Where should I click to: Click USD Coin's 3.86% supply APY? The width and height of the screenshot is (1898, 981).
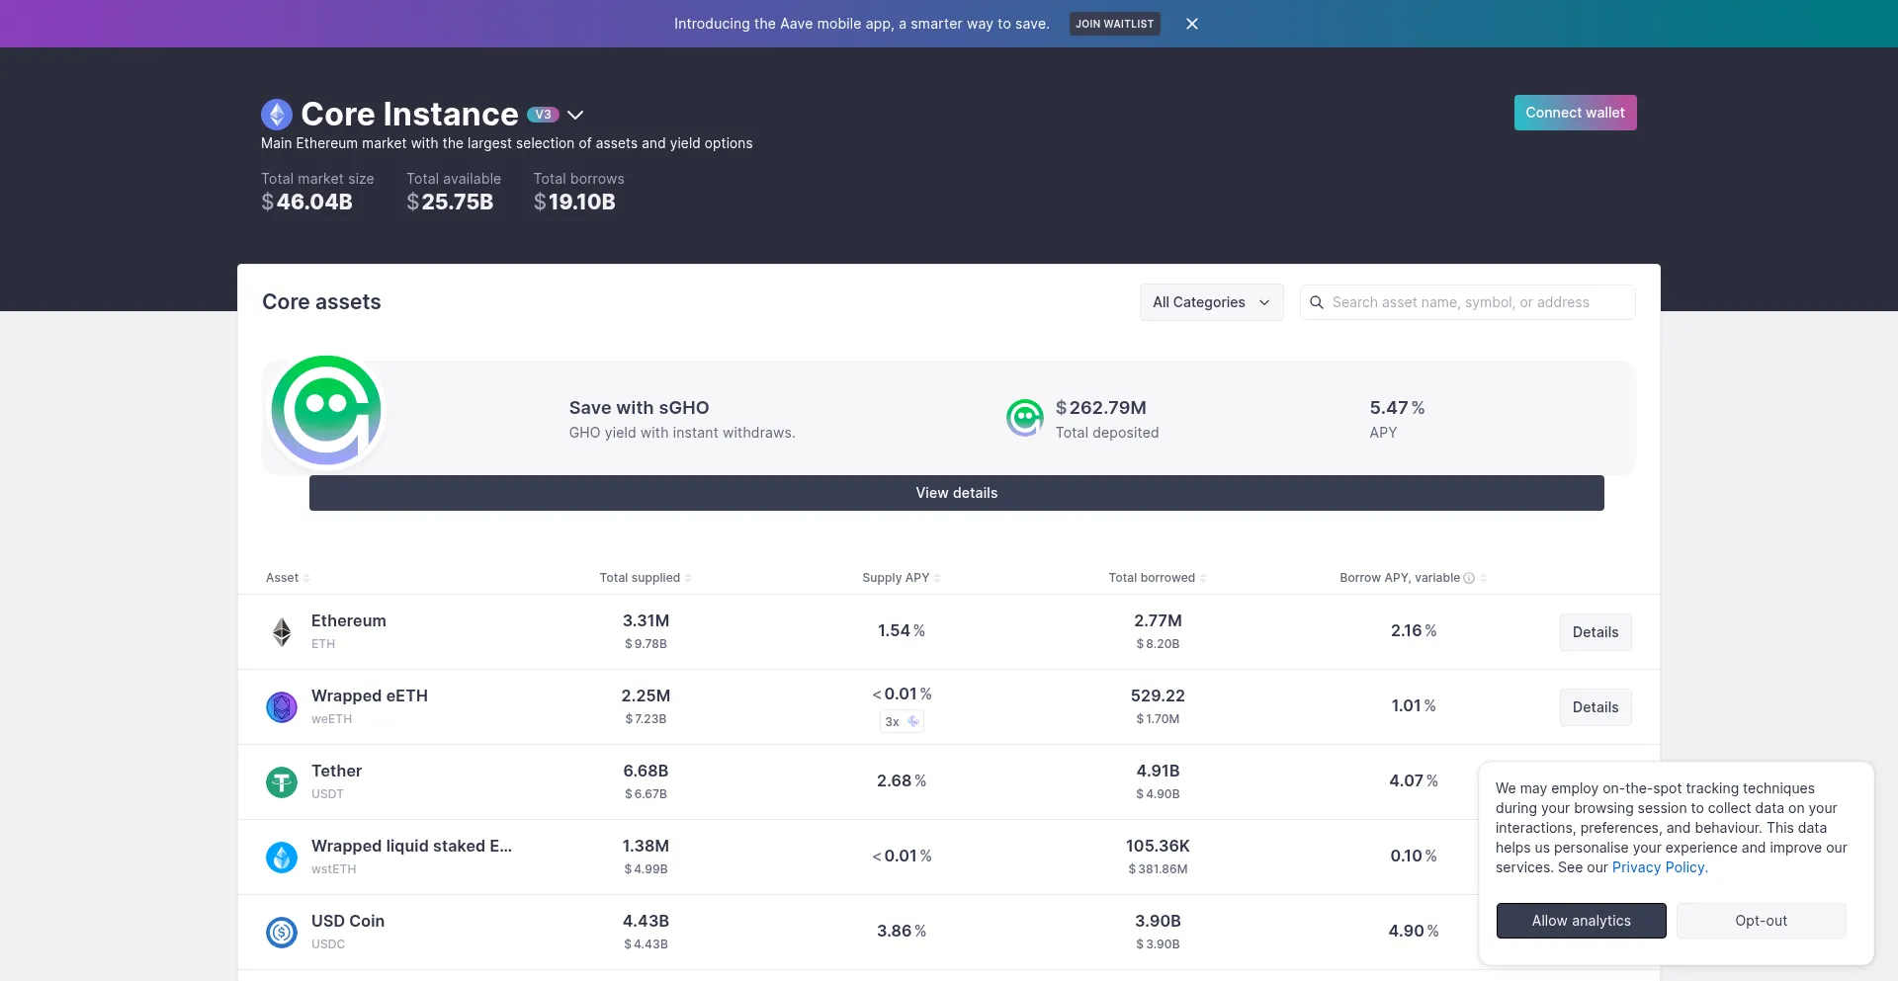pyautogui.click(x=902, y=932)
